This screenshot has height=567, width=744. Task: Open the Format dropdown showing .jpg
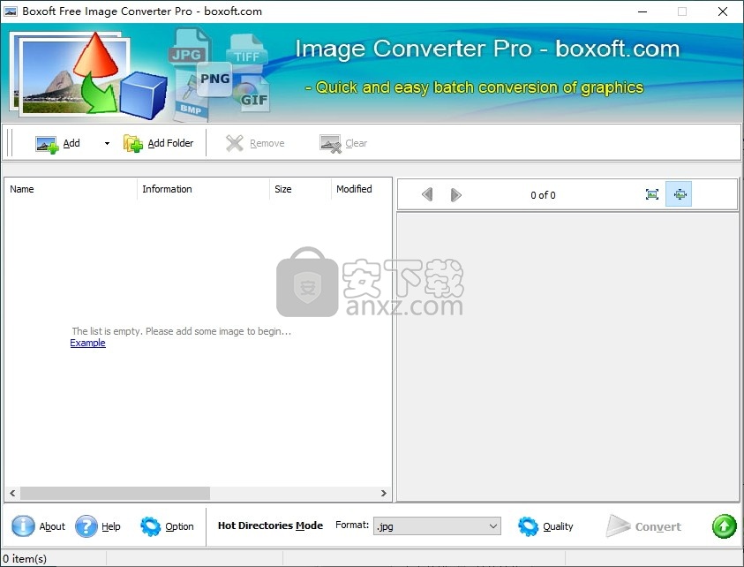437,526
